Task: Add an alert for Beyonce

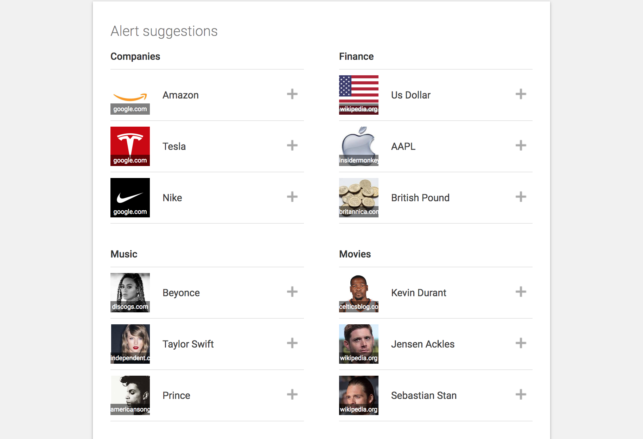Action: pos(292,292)
